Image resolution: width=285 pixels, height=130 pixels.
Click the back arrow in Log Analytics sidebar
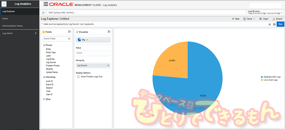pos(4,4)
